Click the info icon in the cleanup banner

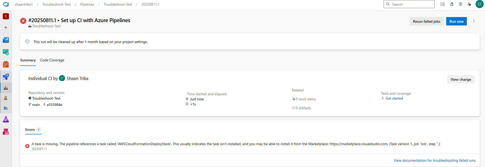pyautogui.click(x=27, y=41)
